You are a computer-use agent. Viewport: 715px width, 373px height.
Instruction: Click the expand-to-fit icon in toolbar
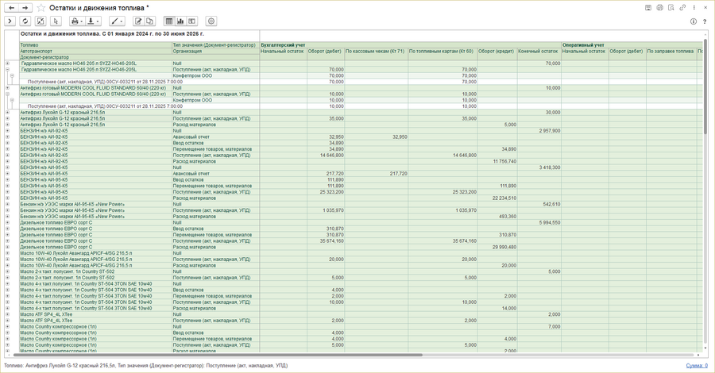click(41, 21)
